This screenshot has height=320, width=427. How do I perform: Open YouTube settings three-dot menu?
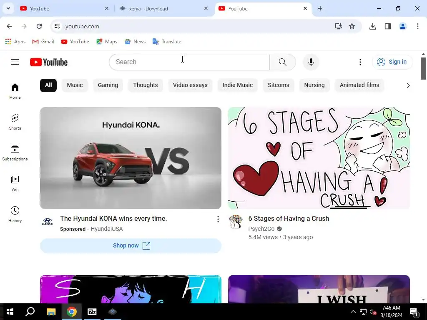360,62
